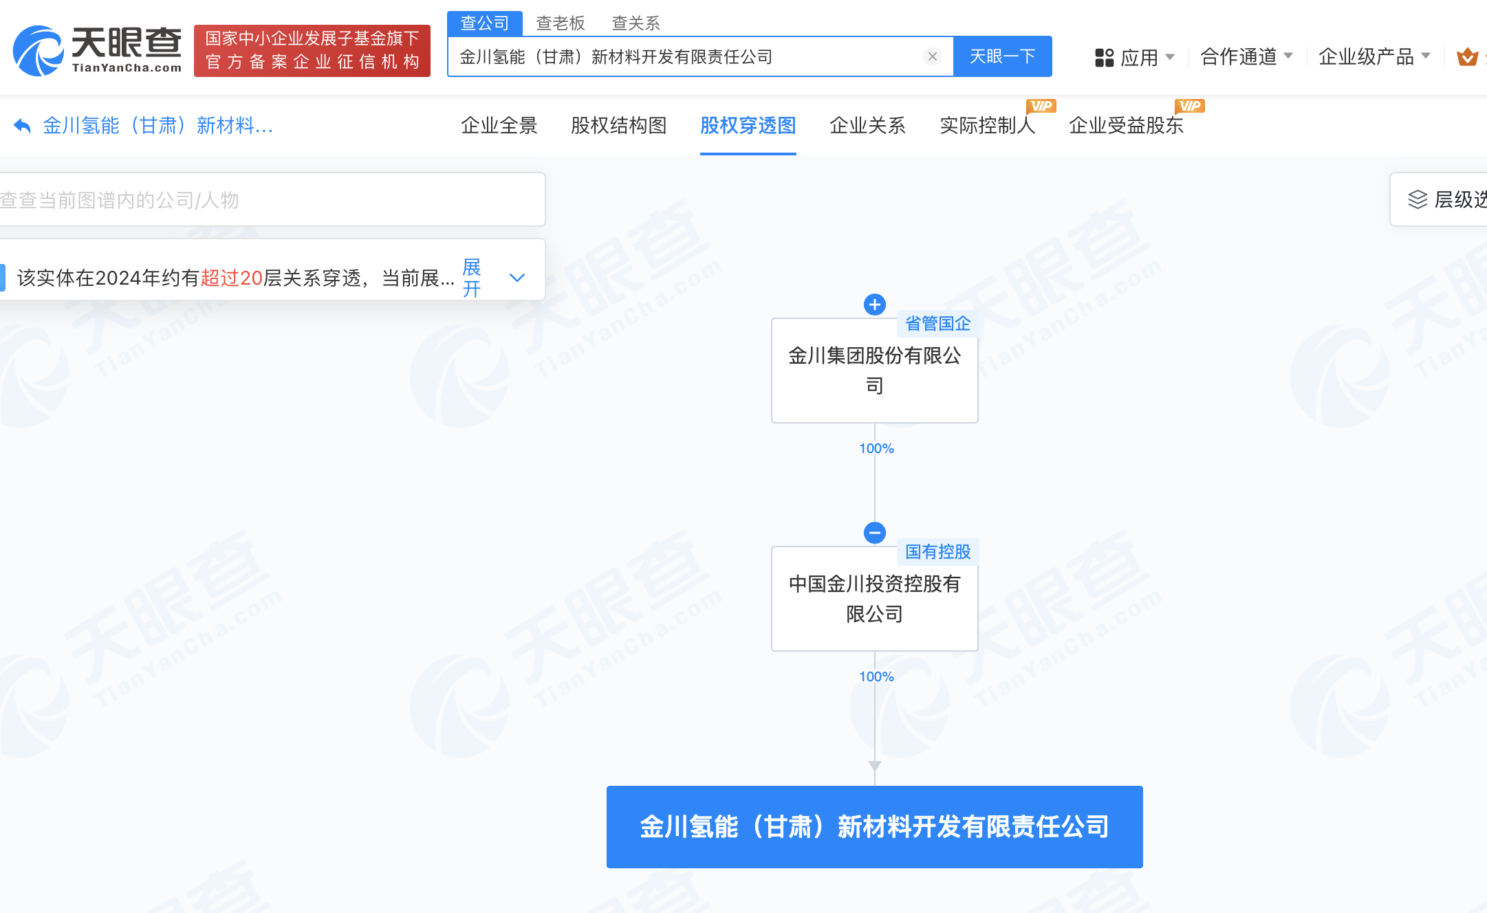
Task: Open the 股权结构图 tab
Action: point(618,125)
